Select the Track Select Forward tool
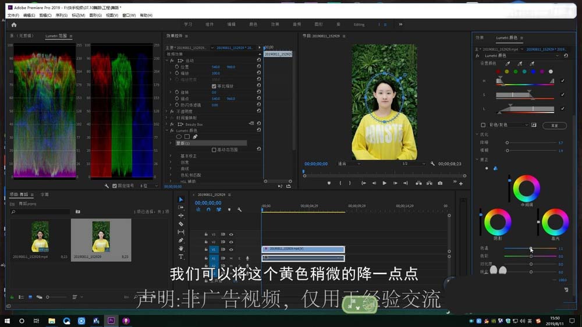 click(181, 208)
